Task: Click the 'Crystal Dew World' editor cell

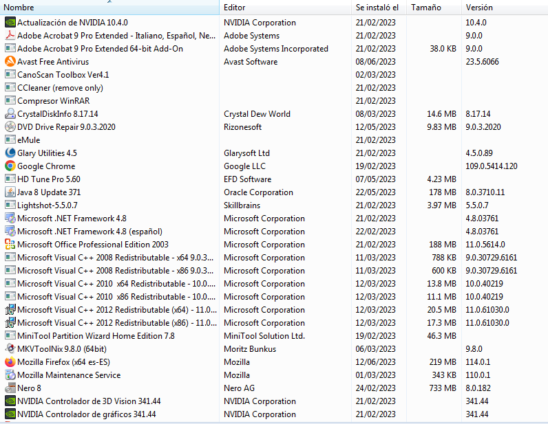Action: tap(257, 114)
